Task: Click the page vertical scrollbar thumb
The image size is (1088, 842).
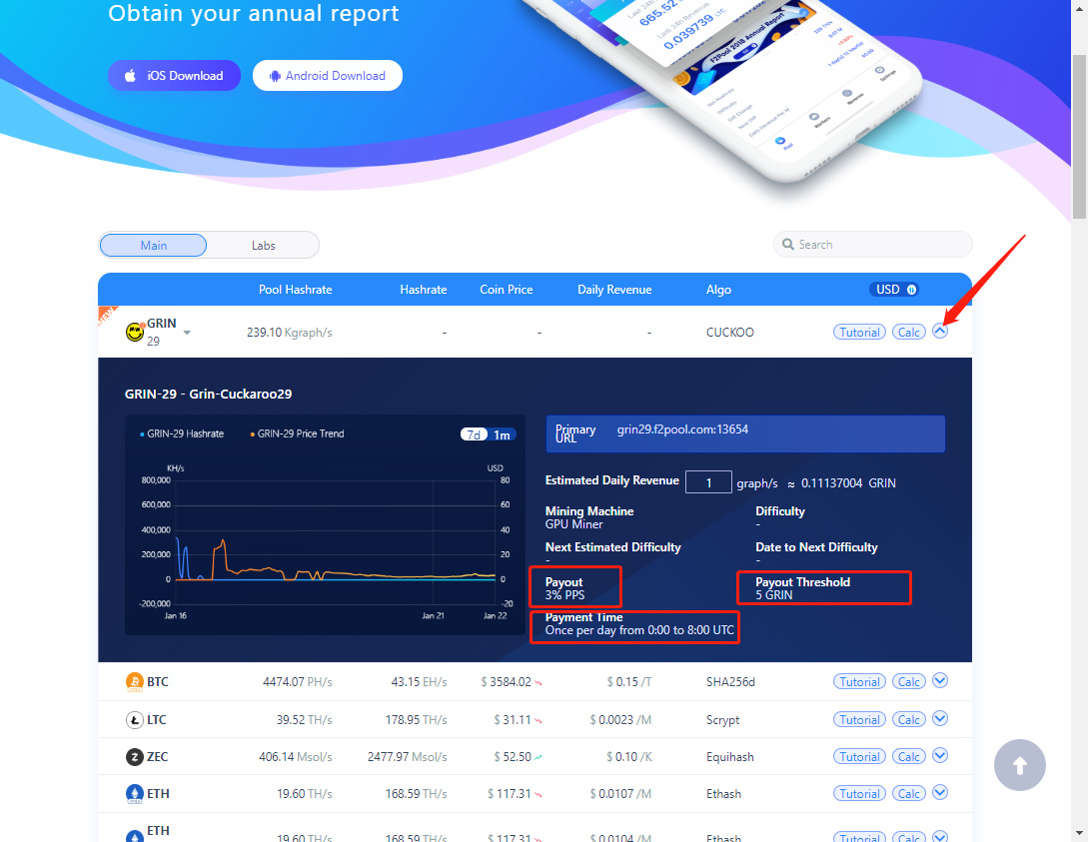Action: pyautogui.click(x=1080, y=137)
